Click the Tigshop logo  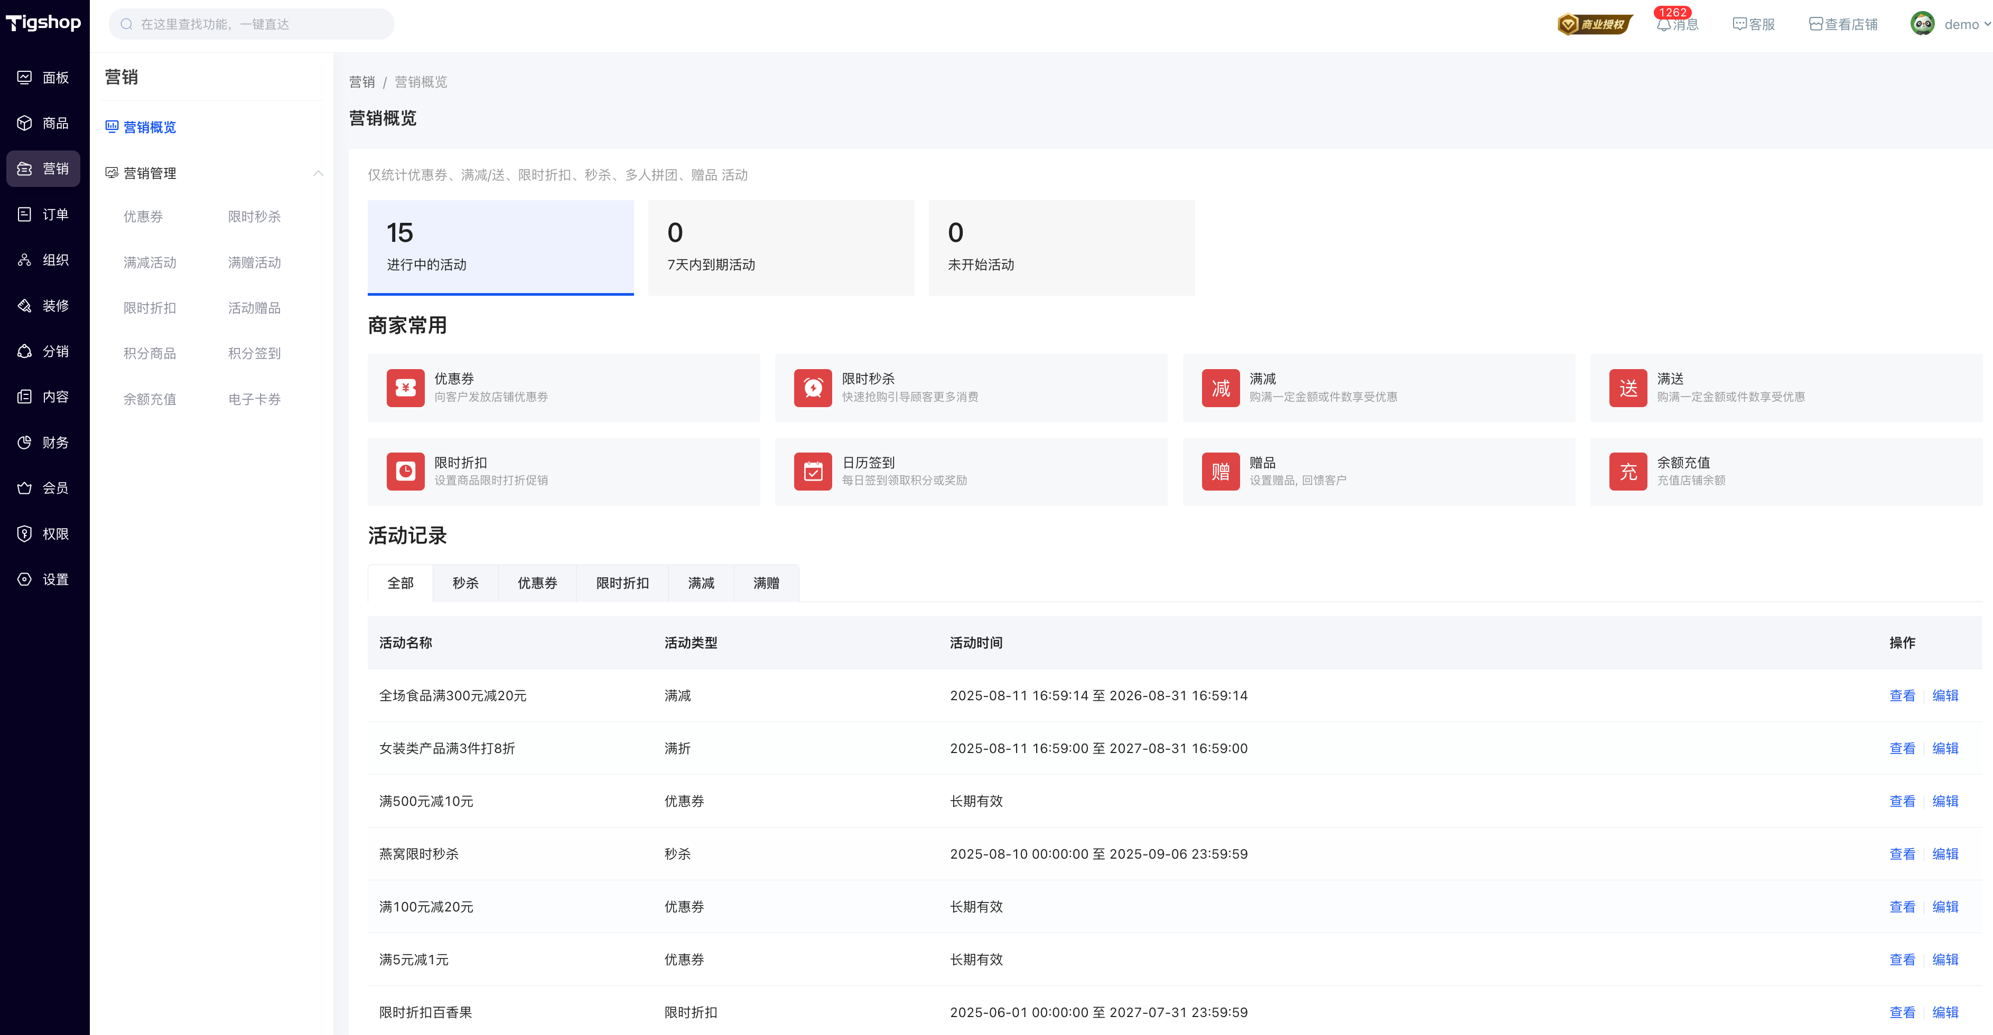point(43,23)
